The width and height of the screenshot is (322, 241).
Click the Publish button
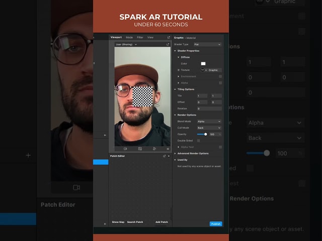coord(216,224)
